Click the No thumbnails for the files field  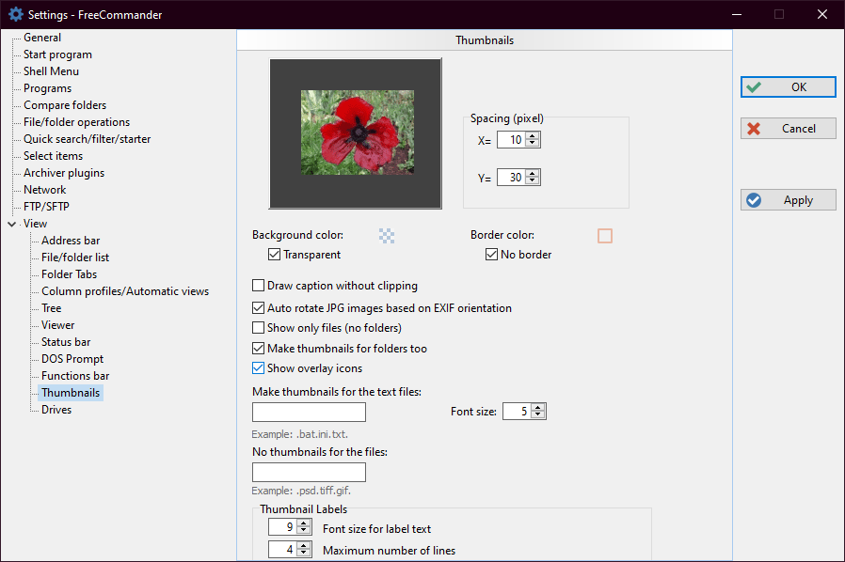(309, 472)
